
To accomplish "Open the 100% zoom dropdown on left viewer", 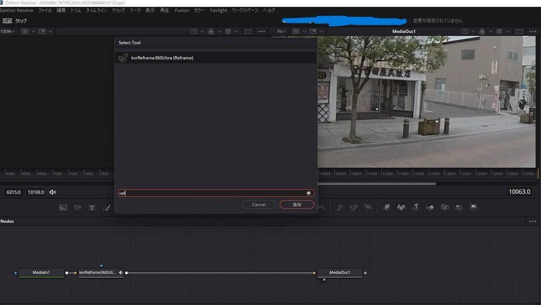I will (x=8, y=32).
